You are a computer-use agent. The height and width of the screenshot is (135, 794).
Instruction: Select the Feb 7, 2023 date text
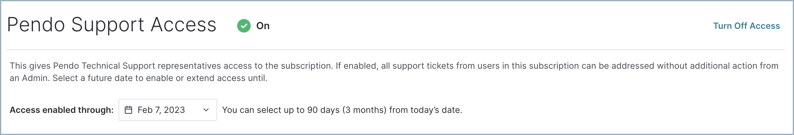point(161,110)
